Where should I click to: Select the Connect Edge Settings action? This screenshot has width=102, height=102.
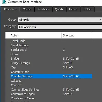click(x=25, y=90)
